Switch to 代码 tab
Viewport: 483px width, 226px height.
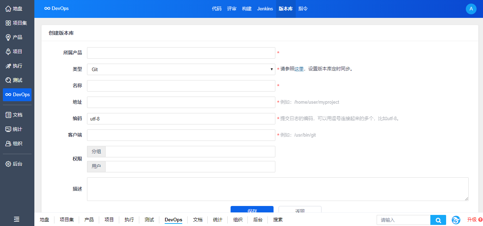(x=217, y=9)
